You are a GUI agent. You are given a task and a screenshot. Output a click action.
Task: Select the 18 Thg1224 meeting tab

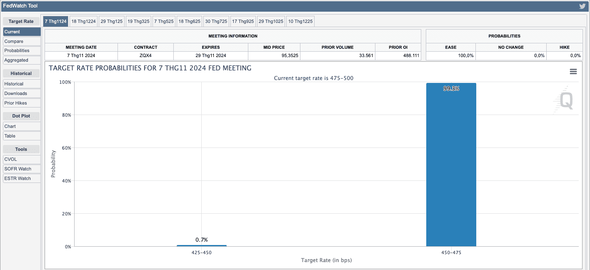point(83,21)
